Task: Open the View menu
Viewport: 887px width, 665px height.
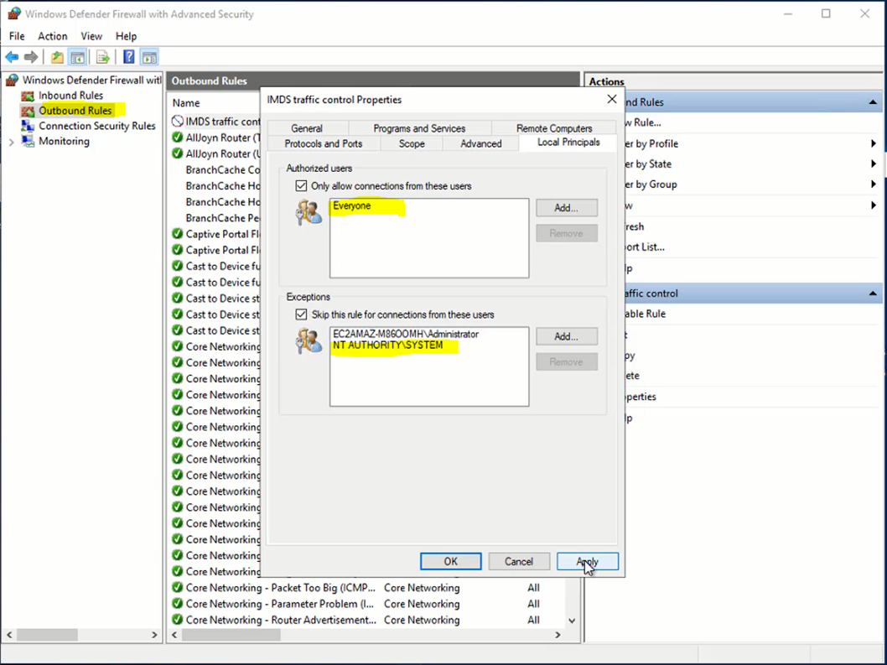Action: (x=91, y=36)
